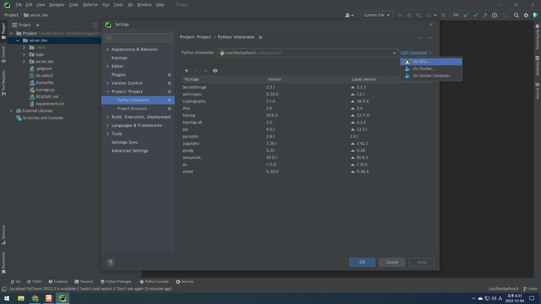541x304 pixels.
Task: Select Project Structure settings page
Action: pos(138,109)
